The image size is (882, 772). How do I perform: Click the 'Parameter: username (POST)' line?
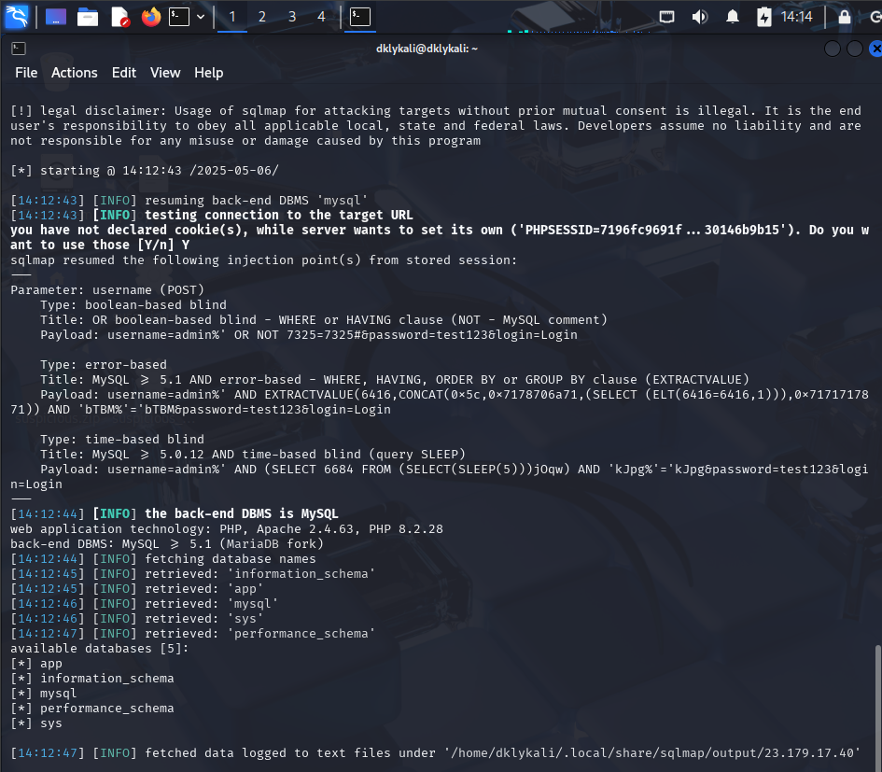click(x=107, y=290)
